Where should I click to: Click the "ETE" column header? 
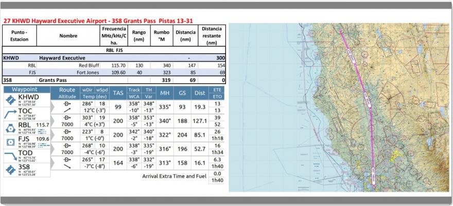coord(217,89)
